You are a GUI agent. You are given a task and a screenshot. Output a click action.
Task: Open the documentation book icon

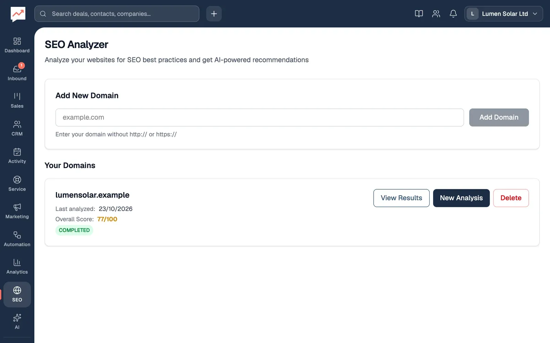point(419,14)
